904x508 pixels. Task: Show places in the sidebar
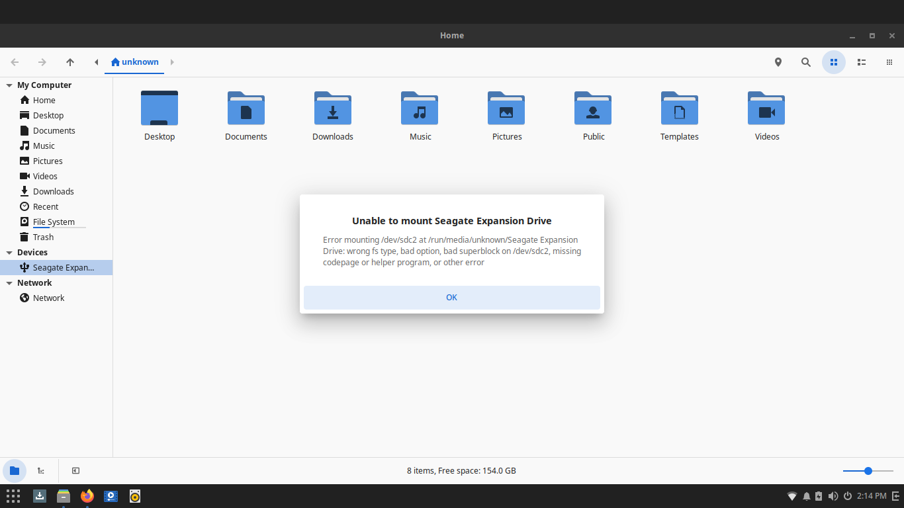(x=15, y=471)
